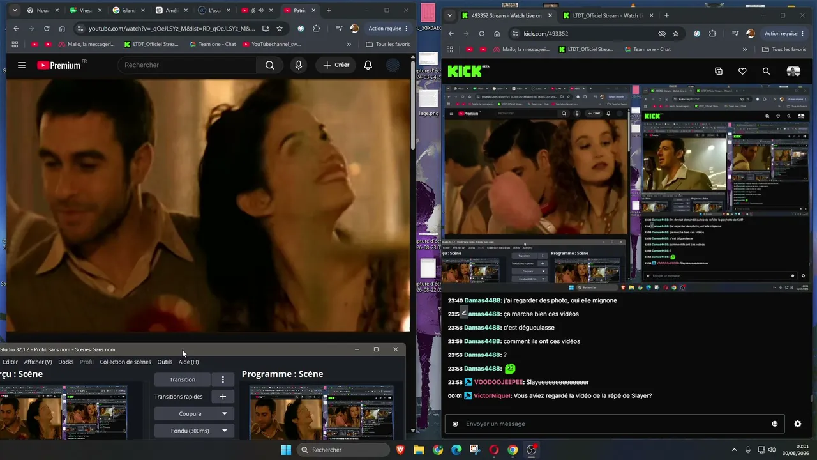817x460 pixels.
Task: Switch to OBS Studio in taskbar
Action: [532, 450]
